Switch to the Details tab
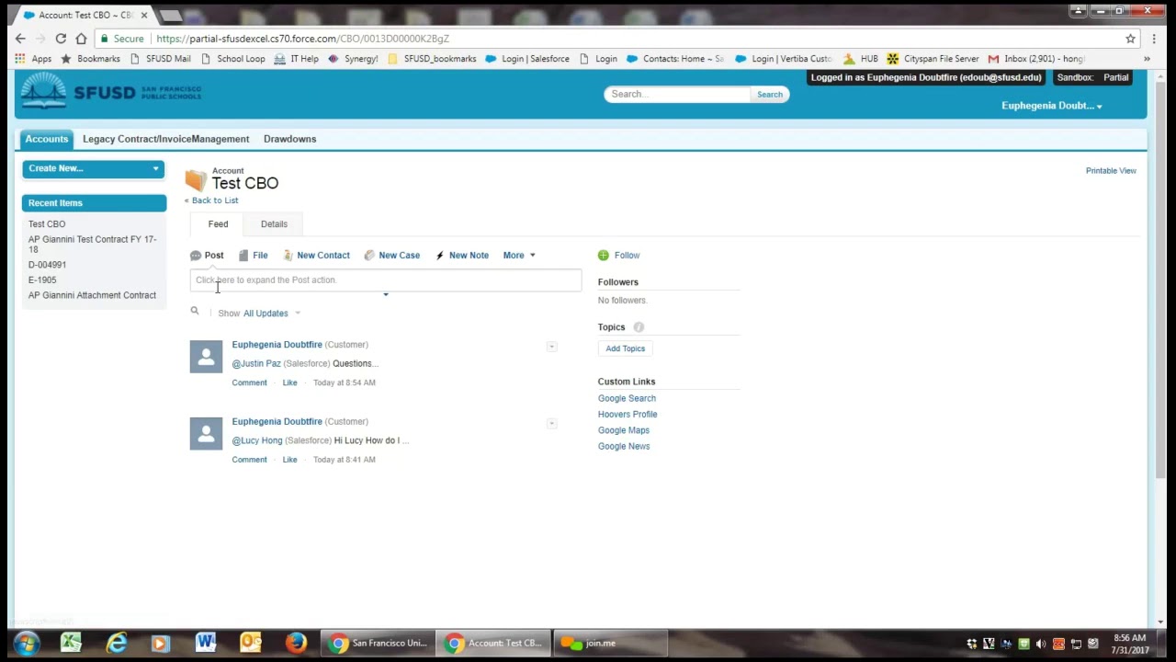 [274, 224]
